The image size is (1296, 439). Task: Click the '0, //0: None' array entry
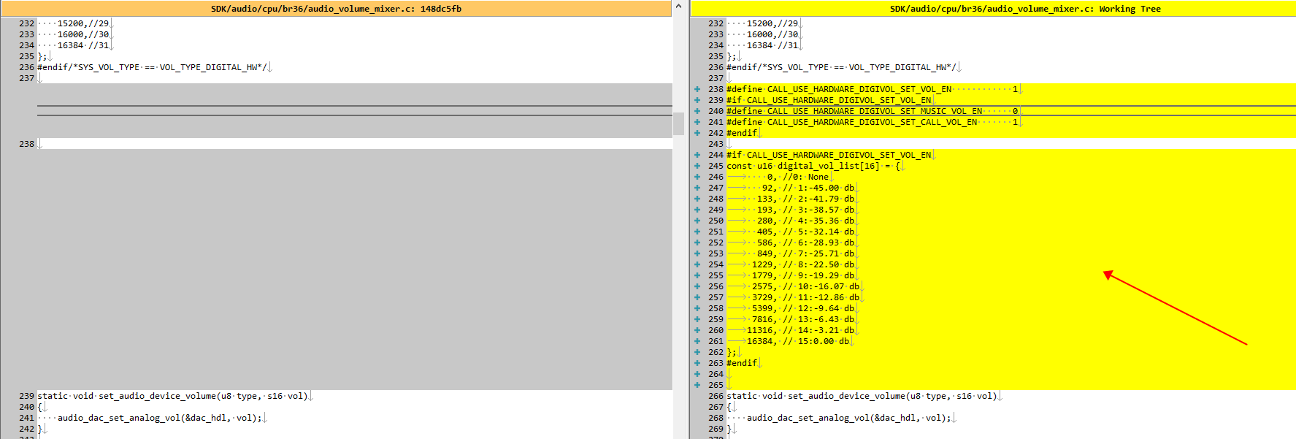[x=798, y=177]
